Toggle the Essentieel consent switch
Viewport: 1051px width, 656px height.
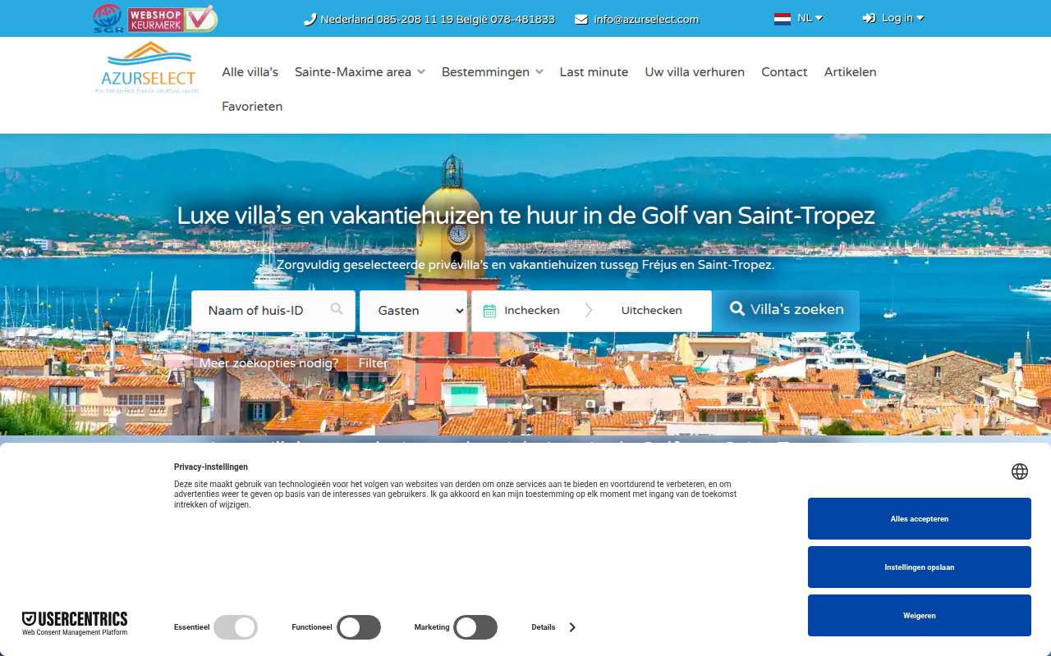pos(236,627)
